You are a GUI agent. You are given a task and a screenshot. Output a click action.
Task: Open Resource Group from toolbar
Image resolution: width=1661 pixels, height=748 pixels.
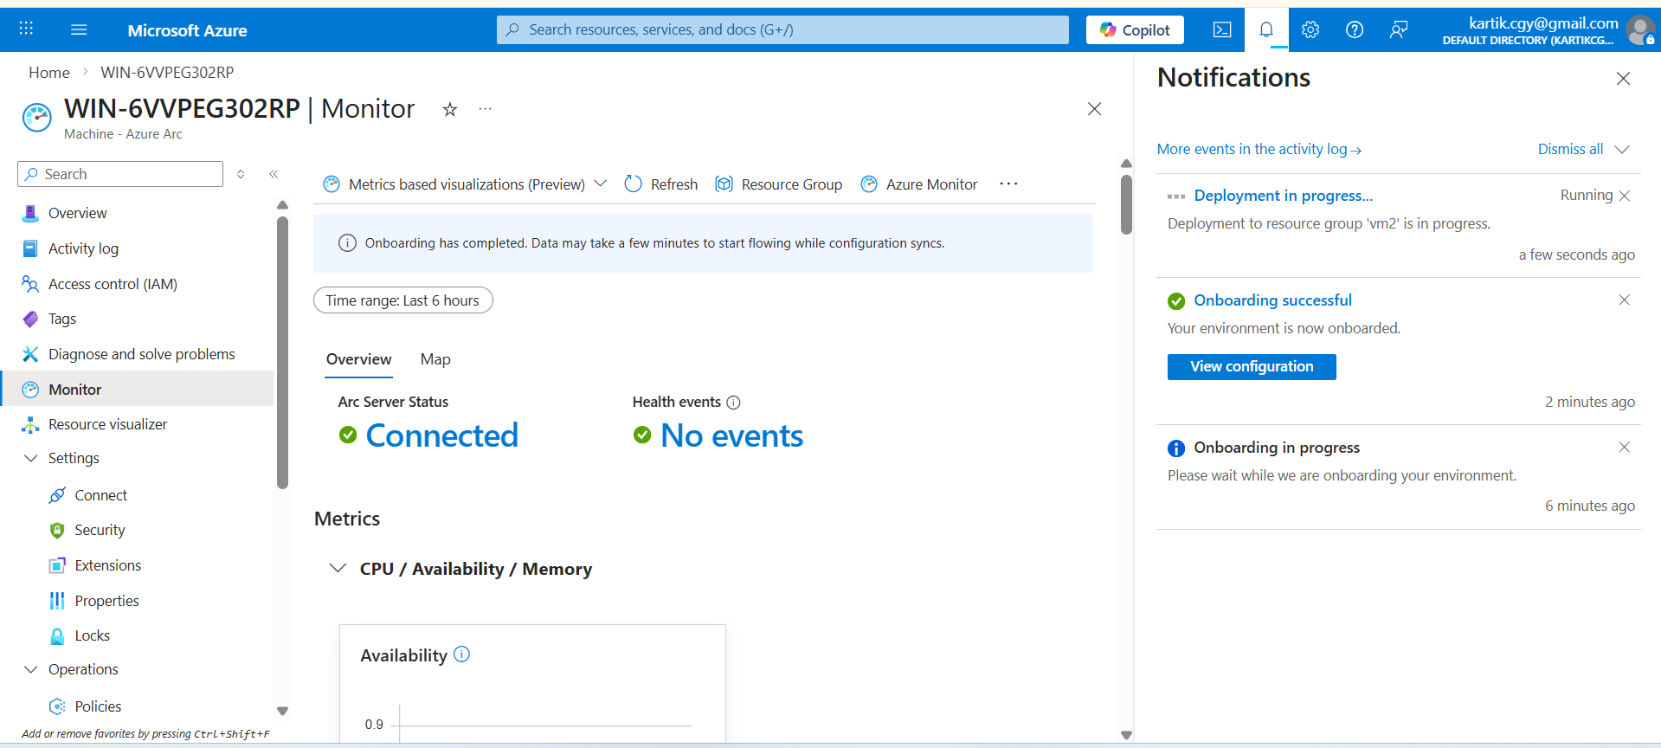tap(779, 184)
